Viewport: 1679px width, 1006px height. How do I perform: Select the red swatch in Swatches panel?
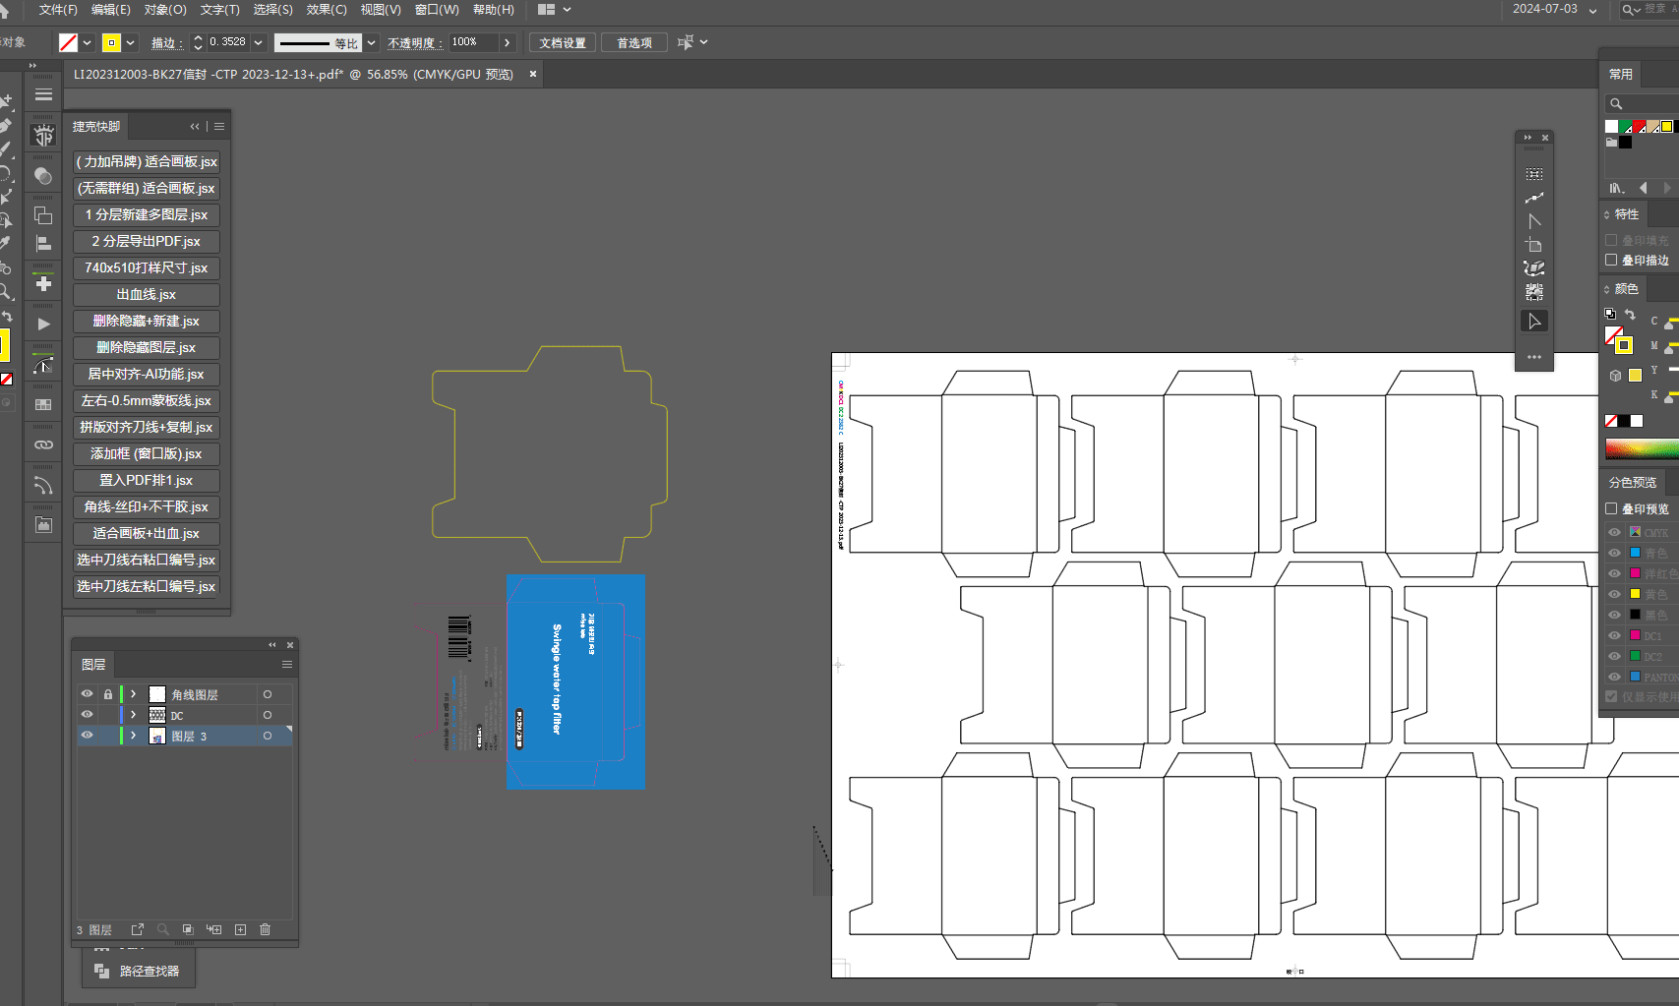coord(1640,127)
